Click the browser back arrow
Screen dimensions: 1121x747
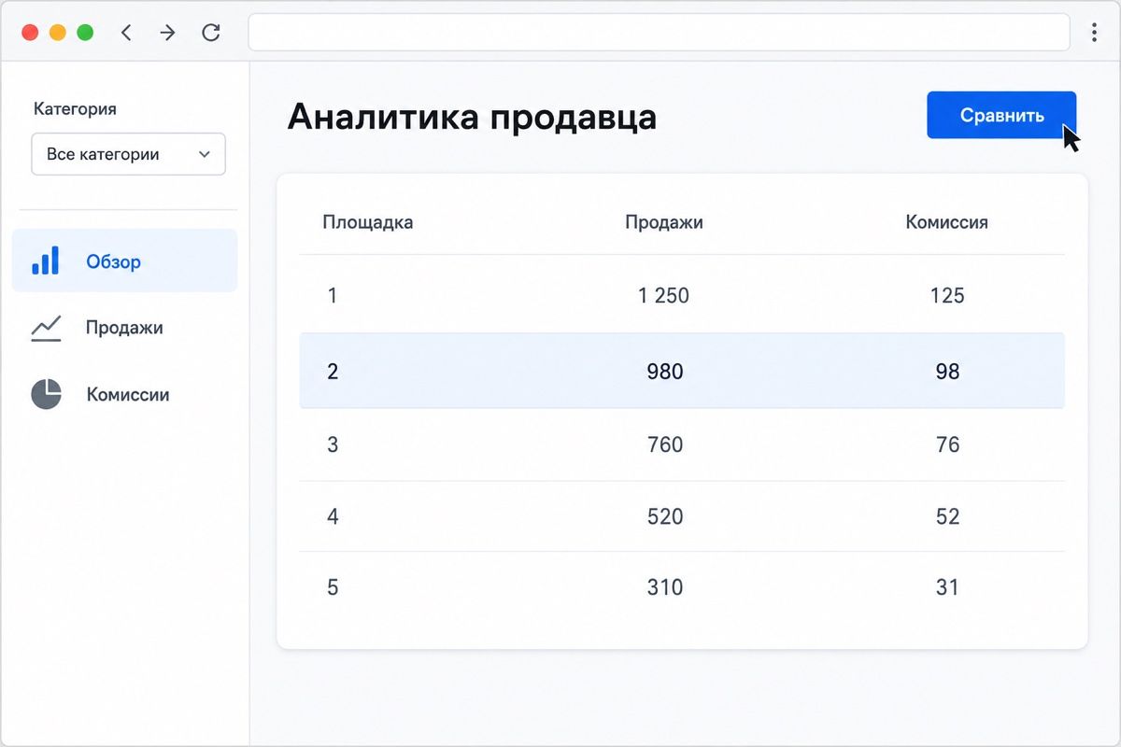point(126,33)
